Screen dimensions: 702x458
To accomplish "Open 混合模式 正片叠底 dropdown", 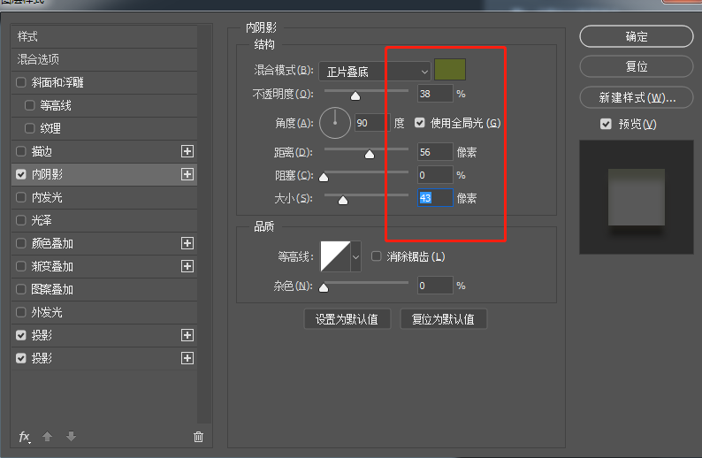I will (x=375, y=72).
